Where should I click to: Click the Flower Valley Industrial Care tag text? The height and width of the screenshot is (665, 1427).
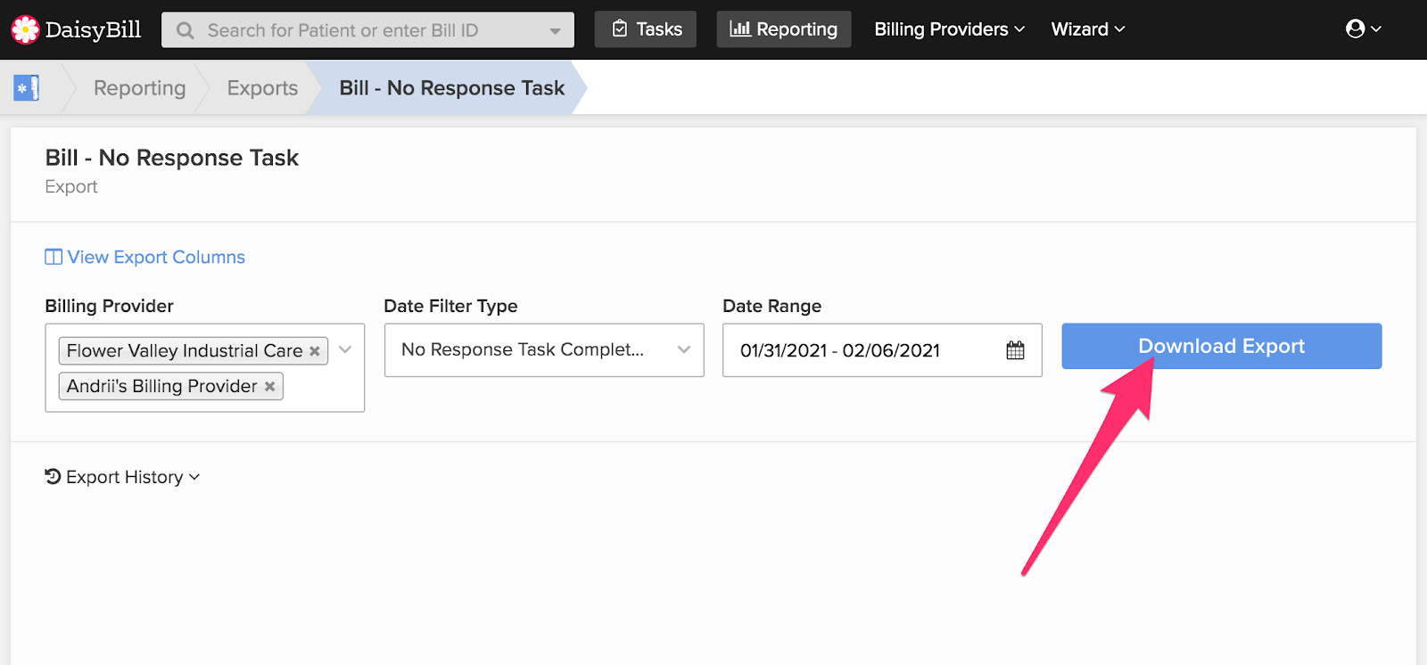(x=185, y=351)
